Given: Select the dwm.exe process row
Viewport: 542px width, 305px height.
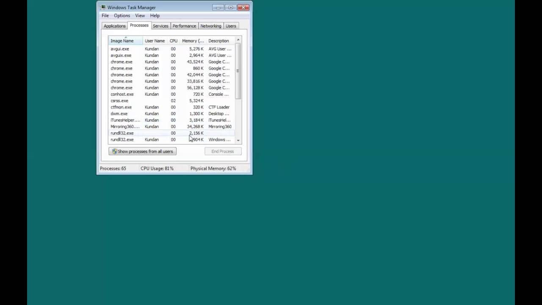Looking at the screenshot, I should (172, 114).
